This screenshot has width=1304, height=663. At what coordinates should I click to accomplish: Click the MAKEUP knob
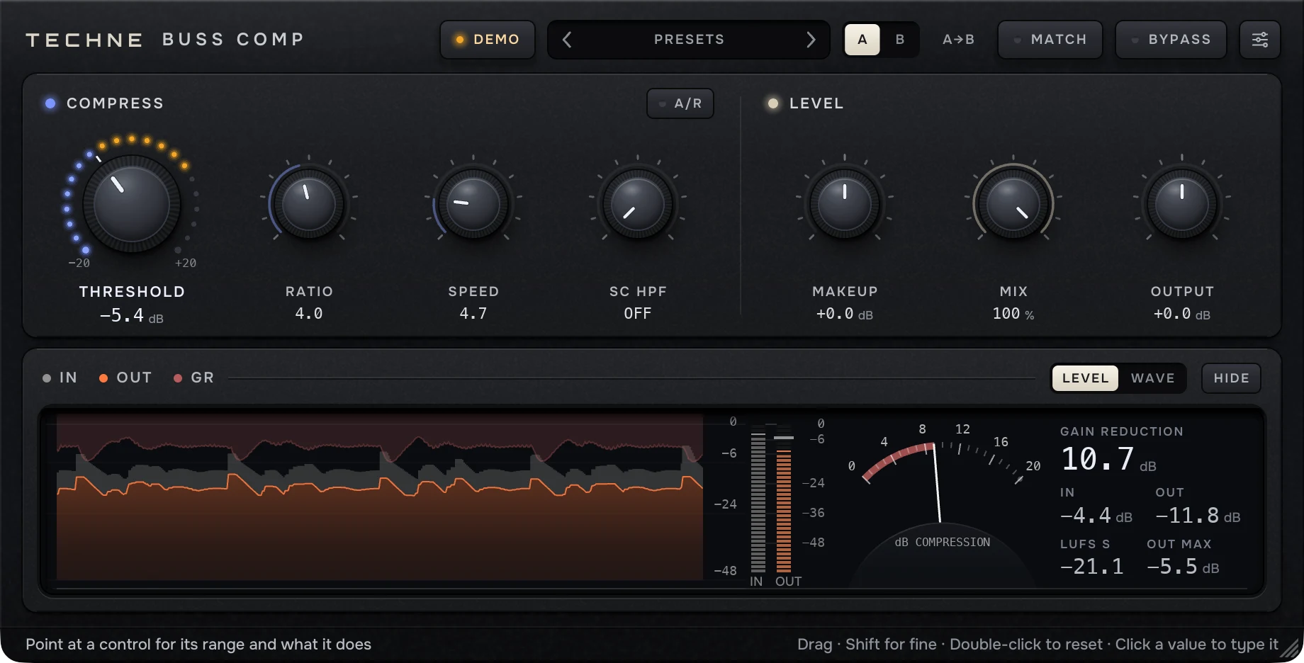[845, 205]
